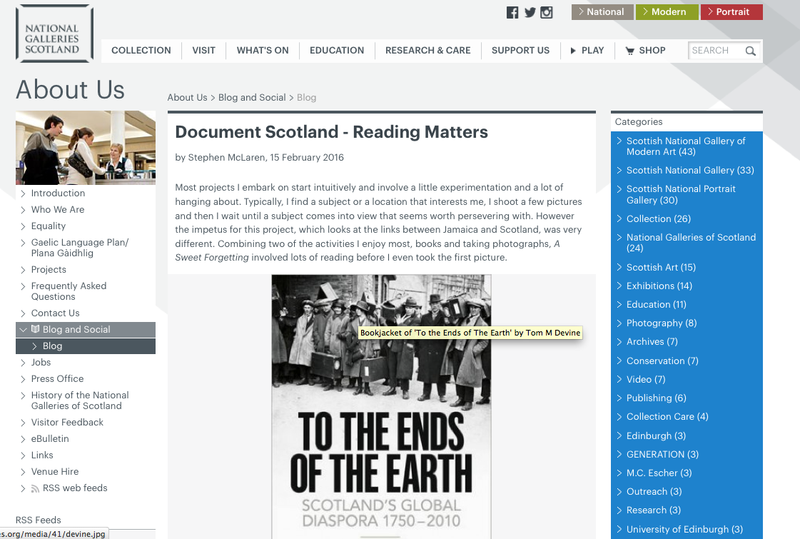The height and width of the screenshot is (539, 800).
Task: Click the shopping cart icon beside Shop
Action: coord(629,51)
